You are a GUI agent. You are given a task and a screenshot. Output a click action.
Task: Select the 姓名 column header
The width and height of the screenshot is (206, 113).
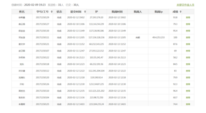point(22,12)
